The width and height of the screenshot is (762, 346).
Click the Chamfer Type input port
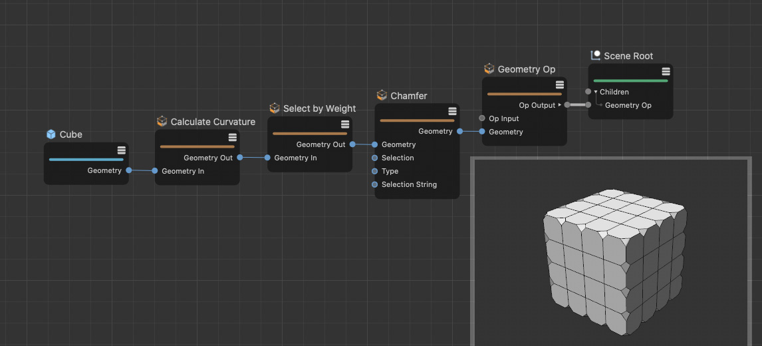point(375,171)
